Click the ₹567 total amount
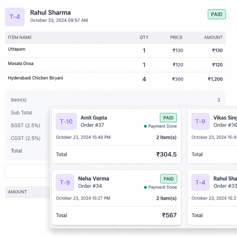The image size is (237, 237). tap(169, 215)
